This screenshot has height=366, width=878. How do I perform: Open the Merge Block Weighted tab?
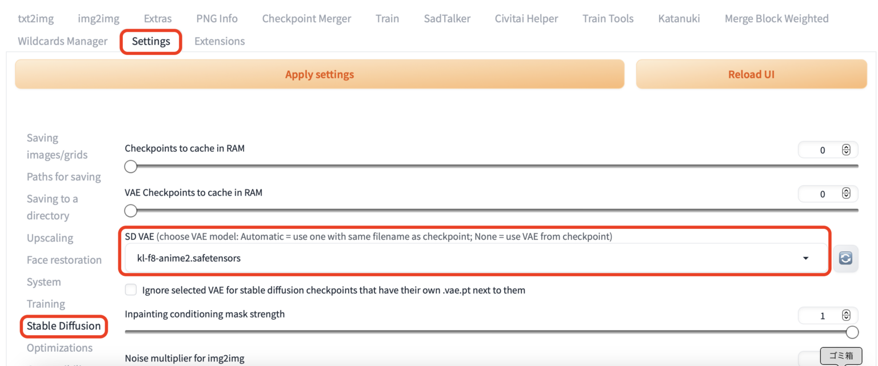pos(776,18)
